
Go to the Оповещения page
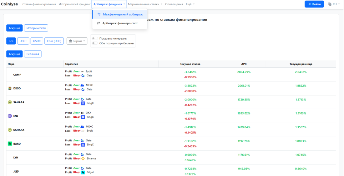click(x=174, y=4)
